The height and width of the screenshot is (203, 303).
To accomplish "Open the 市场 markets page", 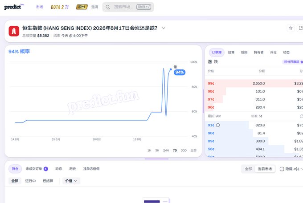I will [x=39, y=7].
